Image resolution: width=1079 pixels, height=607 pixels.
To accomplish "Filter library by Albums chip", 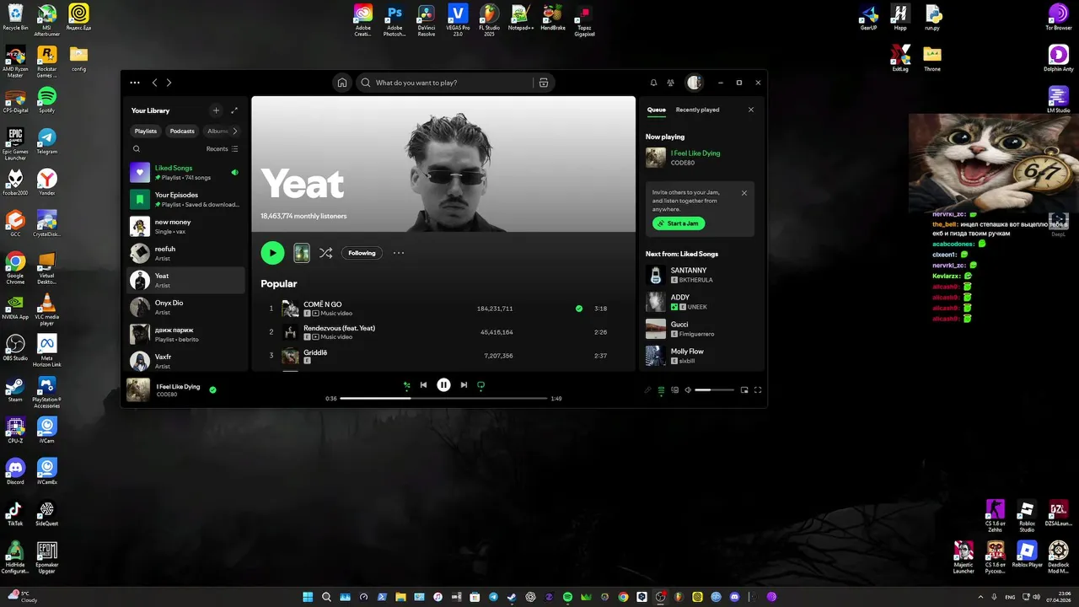I will [x=217, y=132].
